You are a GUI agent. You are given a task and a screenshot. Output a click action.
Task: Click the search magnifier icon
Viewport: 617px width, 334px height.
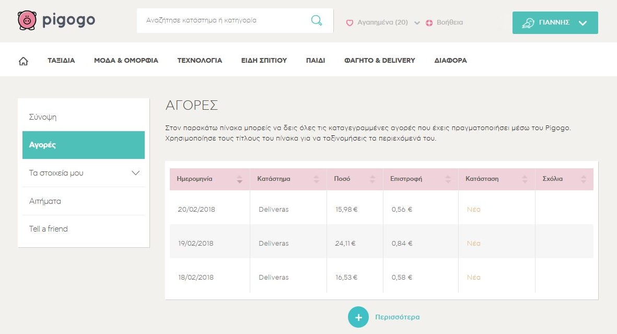tap(317, 20)
